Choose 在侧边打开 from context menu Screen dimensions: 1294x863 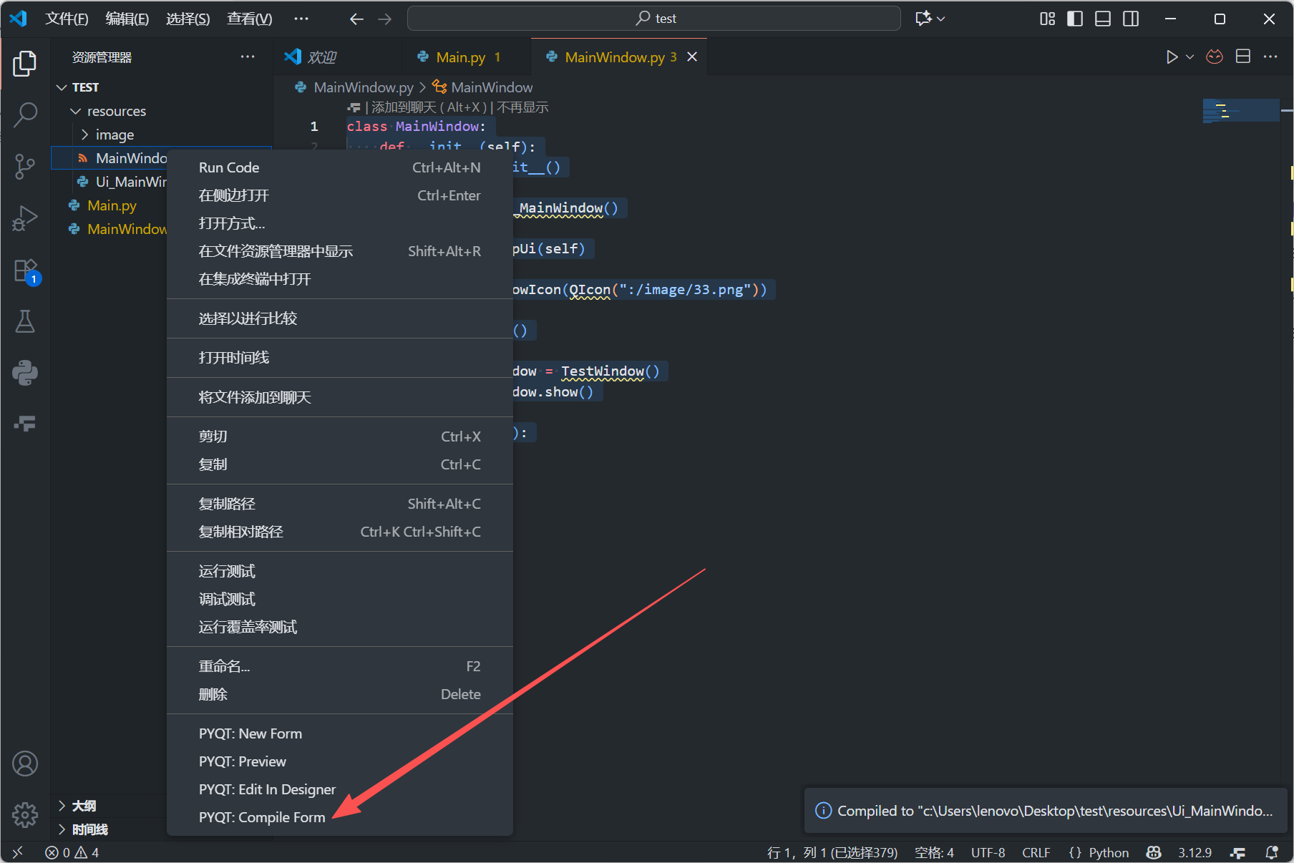(x=340, y=195)
